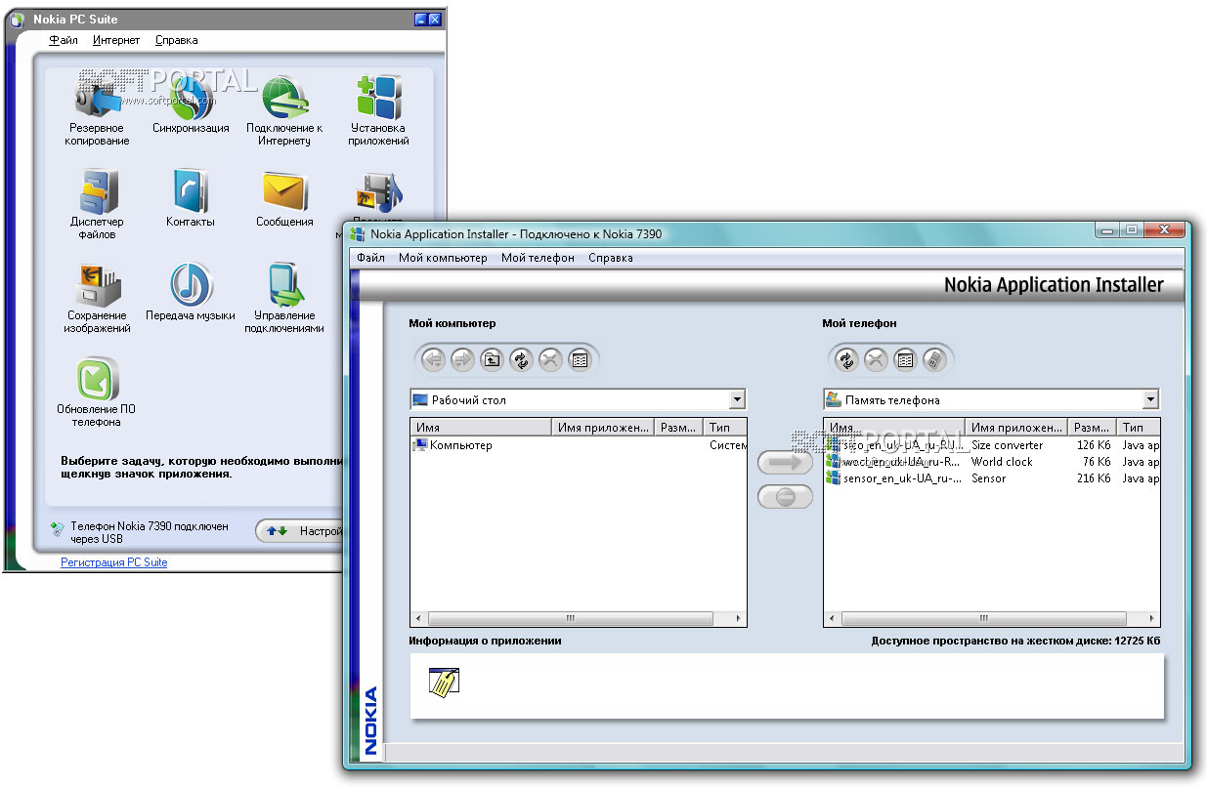
Task: Open Файл menu in Application Installer
Action: coord(370,258)
